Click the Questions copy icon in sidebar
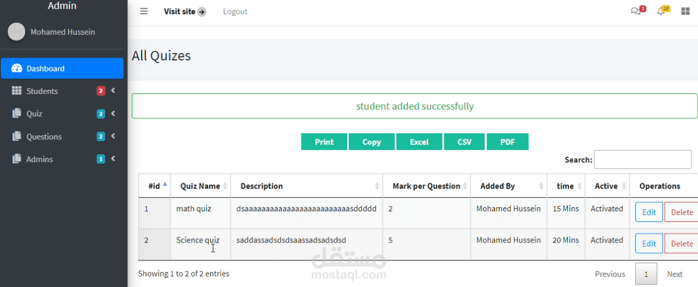Screen dimensions: 698x287 click(x=17, y=136)
